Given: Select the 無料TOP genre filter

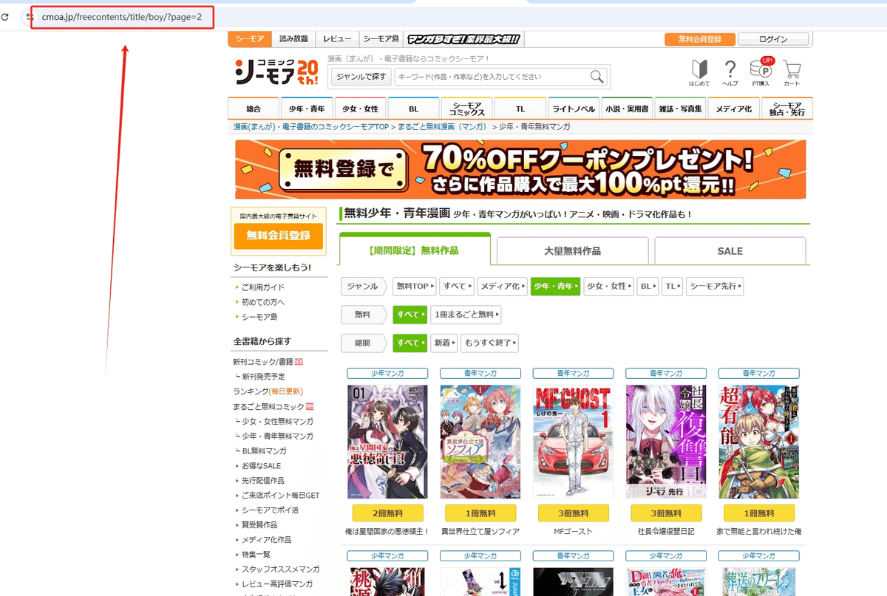Looking at the screenshot, I should pyautogui.click(x=414, y=286).
